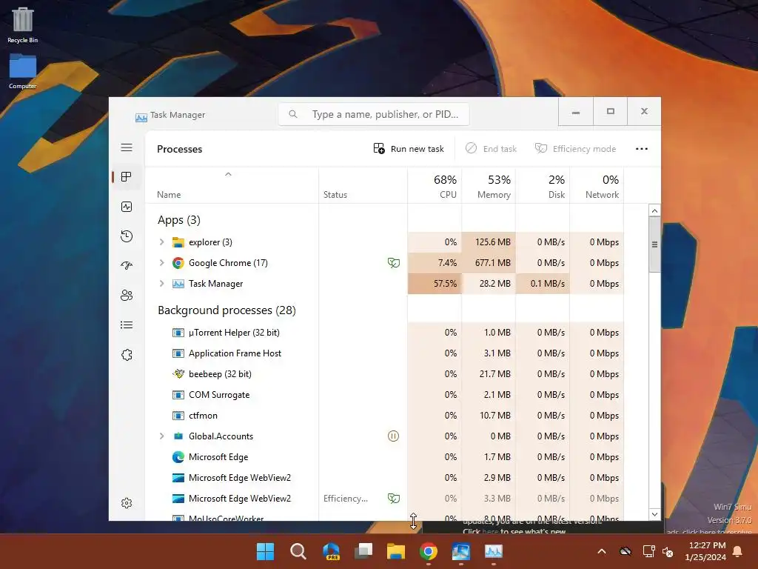Click Task Manager taskbar icon
Screen dimensions: 758x569
494,551
